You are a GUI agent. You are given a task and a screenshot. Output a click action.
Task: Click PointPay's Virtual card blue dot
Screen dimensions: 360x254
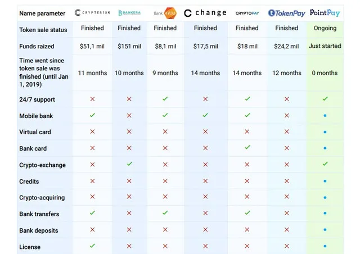tap(325, 132)
